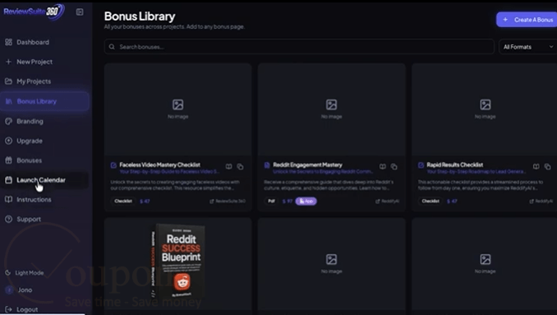Click the RedditAI link on Rapid Results card
The image size is (557, 315).
click(x=541, y=202)
